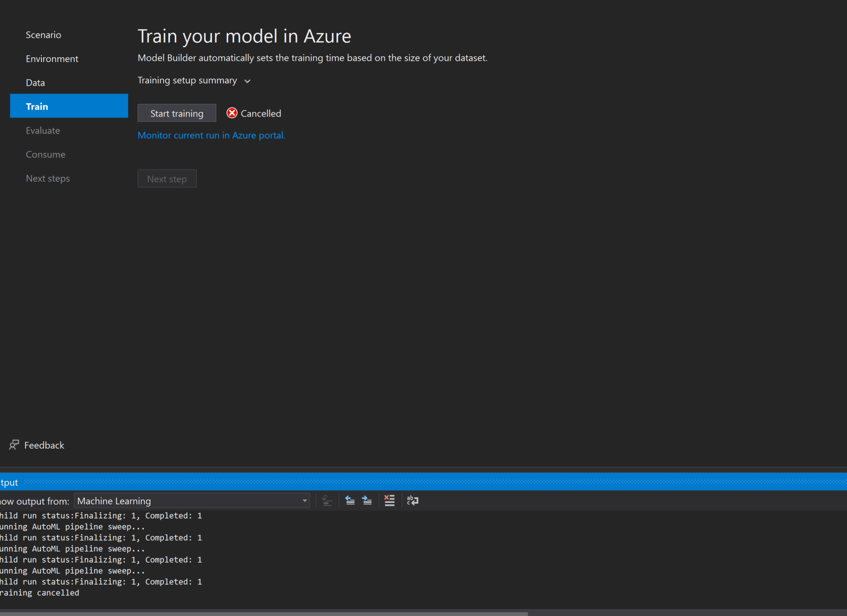The width and height of the screenshot is (847, 616).
Task: Go to previous message in Output
Action: pos(350,501)
